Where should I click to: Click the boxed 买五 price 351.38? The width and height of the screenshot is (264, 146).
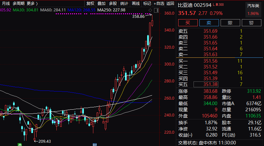point(206,84)
